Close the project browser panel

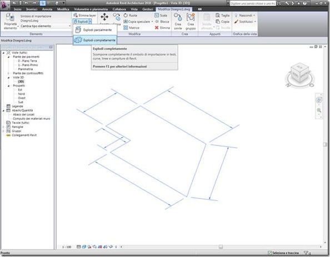tap(51, 47)
